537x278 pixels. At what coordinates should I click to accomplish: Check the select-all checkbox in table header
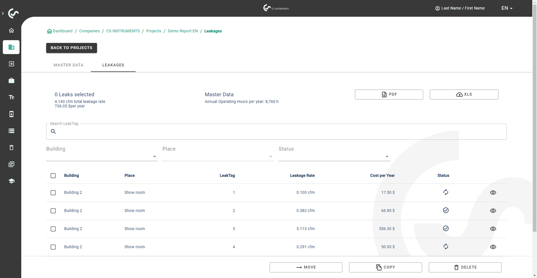coord(53,175)
